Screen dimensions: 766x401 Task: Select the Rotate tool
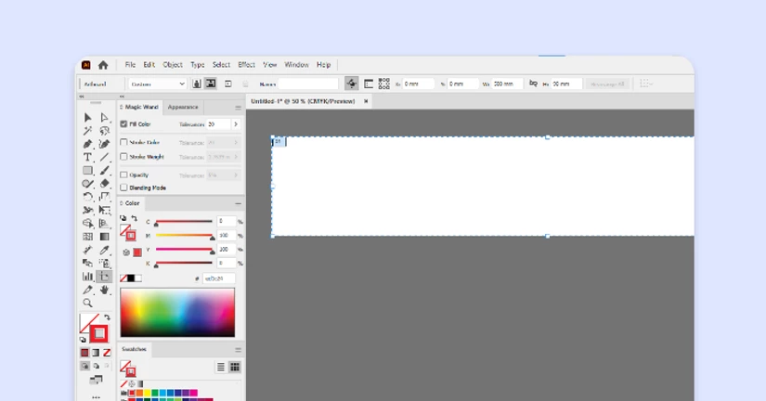[87, 197]
